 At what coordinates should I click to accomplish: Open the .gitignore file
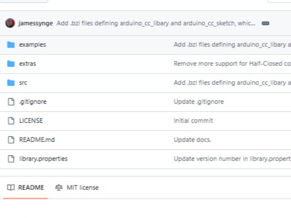point(33,102)
